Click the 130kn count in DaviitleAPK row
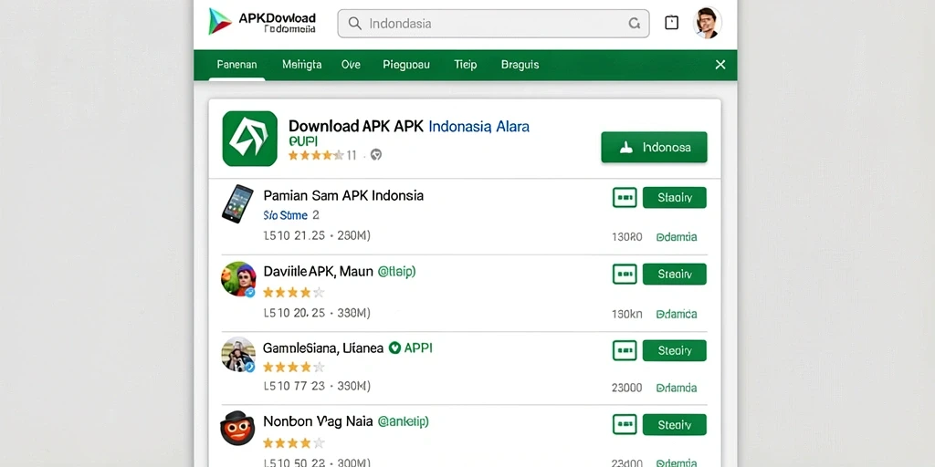Image resolution: width=935 pixels, height=467 pixels. pos(626,314)
